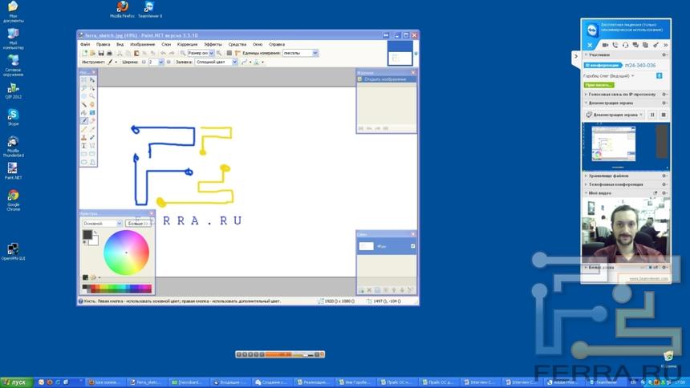Screen dimensions: 690x388
Task: Click the Больше >> button in palette
Action: tap(139, 224)
